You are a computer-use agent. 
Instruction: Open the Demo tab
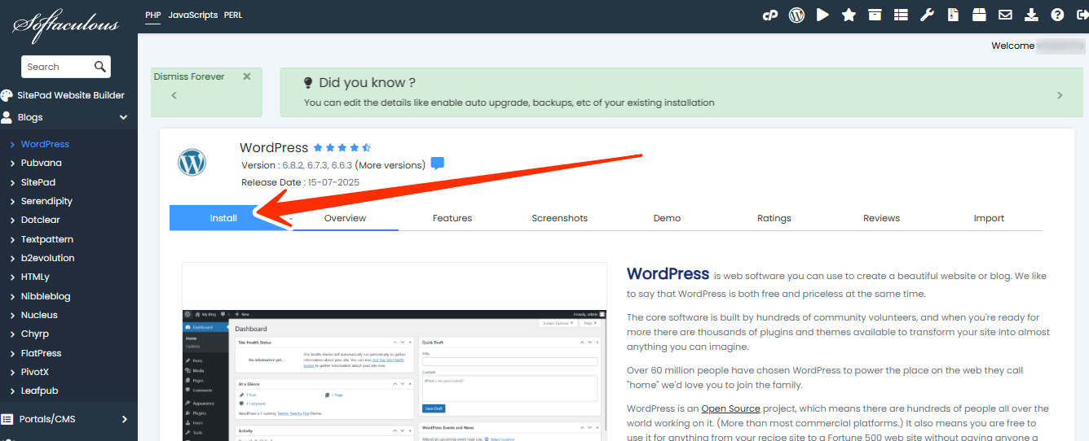pos(667,218)
